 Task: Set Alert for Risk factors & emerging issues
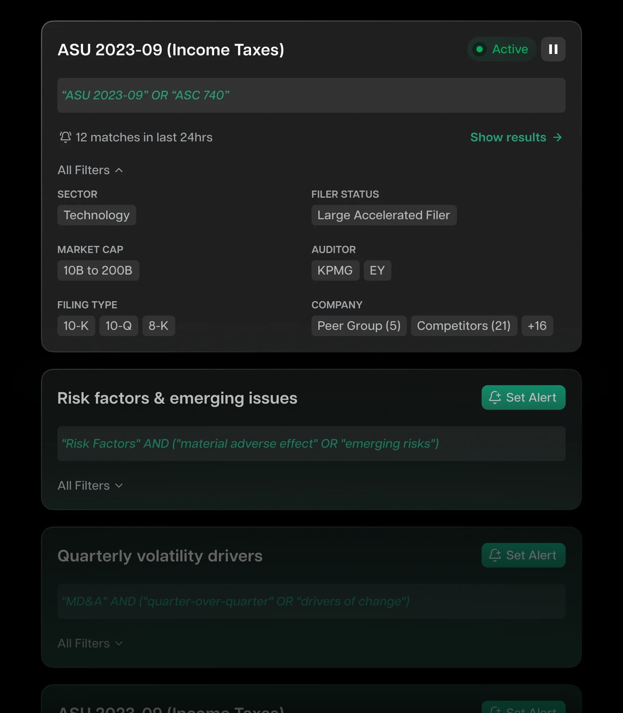(x=523, y=397)
